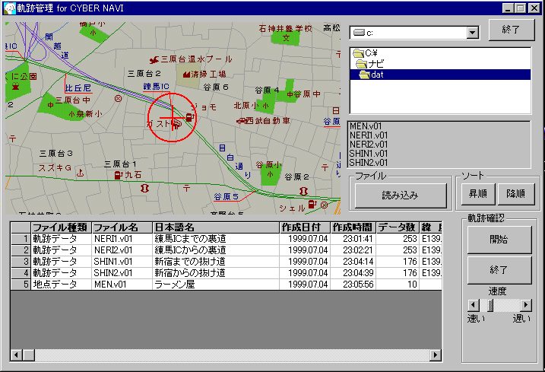The width and height of the screenshot is (545, 372).
Task: Click the gas station icon near ジョモ
Action: [189, 118]
